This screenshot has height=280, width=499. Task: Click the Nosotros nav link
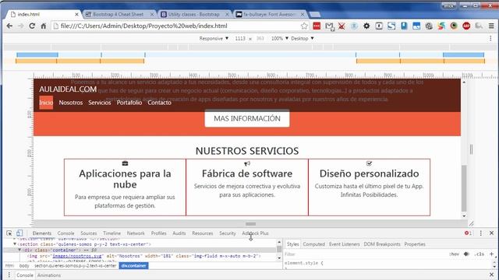pyautogui.click(x=71, y=103)
